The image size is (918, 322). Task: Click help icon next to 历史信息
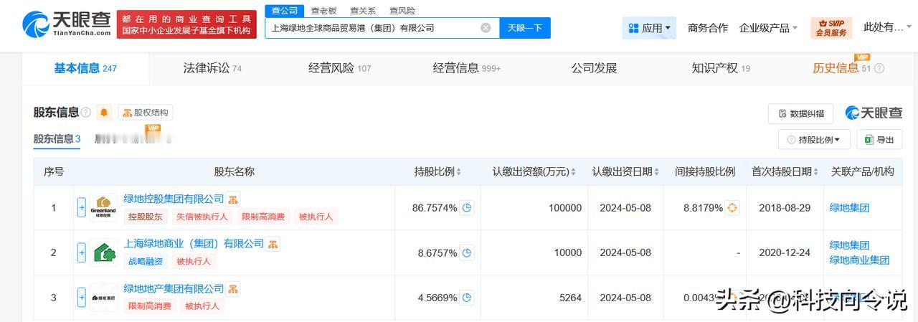pos(879,69)
